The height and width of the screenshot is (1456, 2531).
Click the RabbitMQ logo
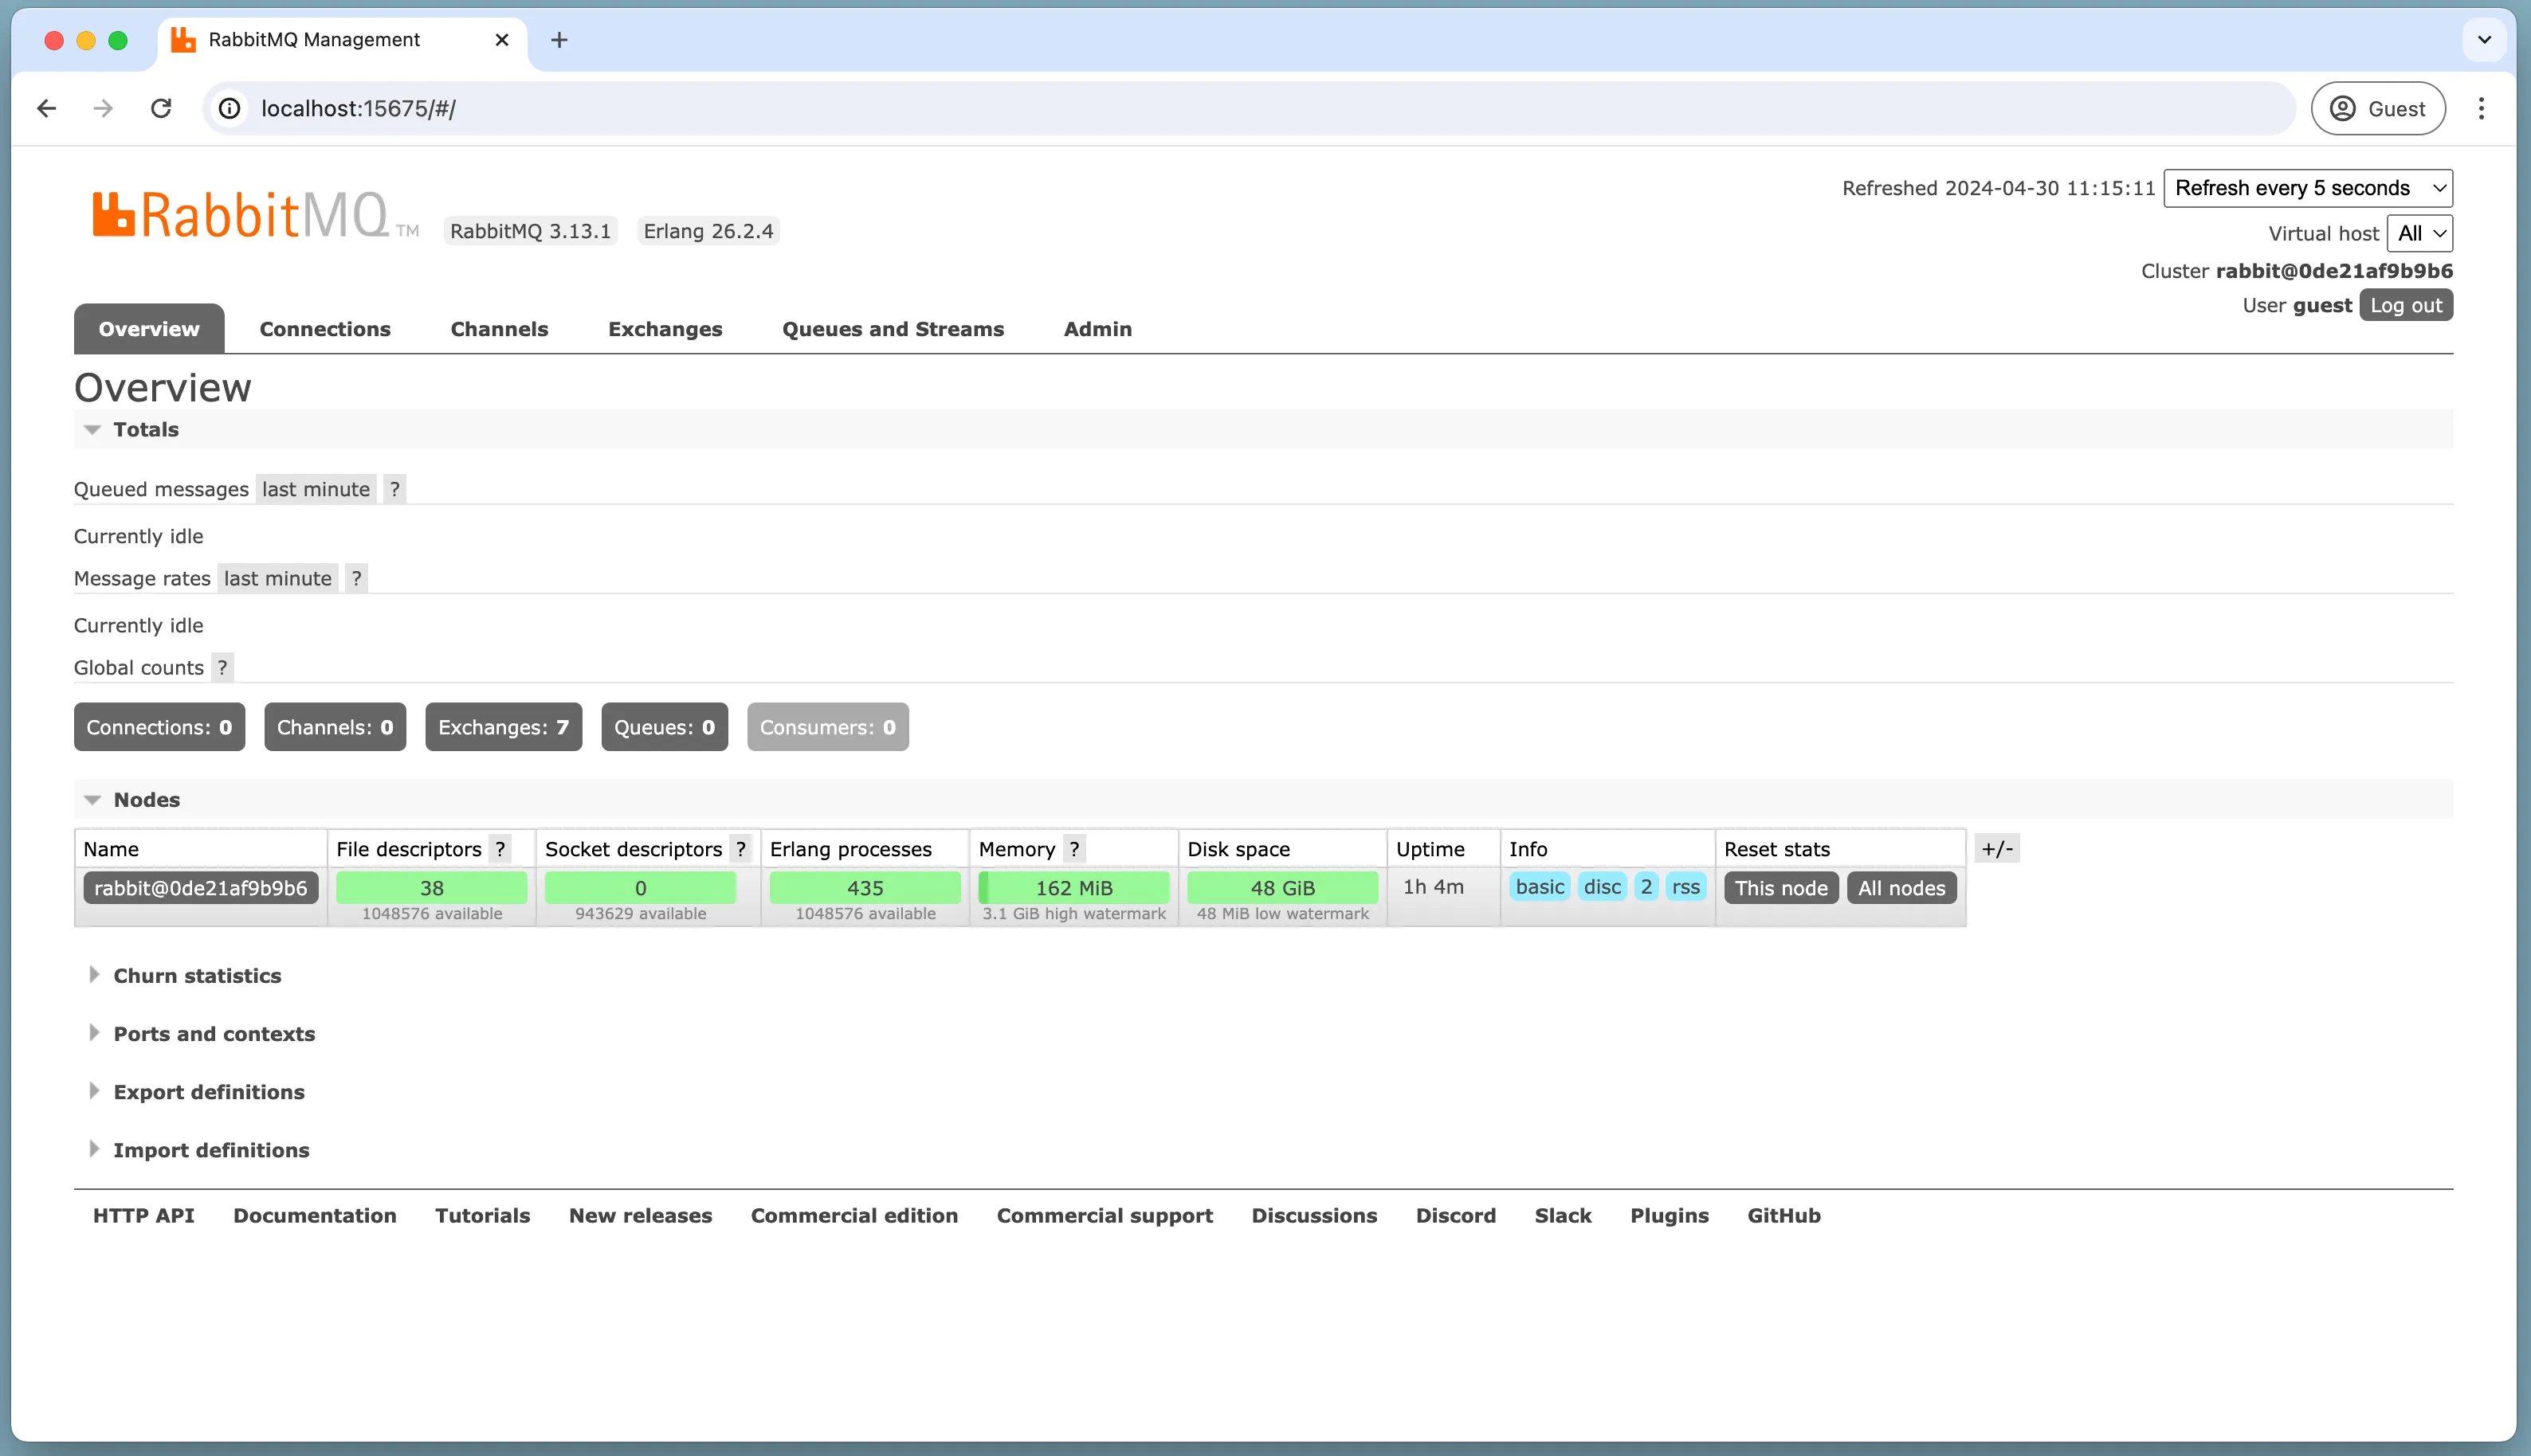pos(255,215)
